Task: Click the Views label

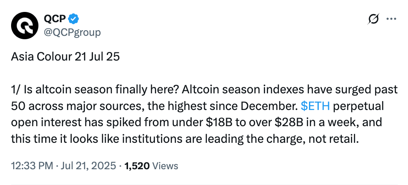Action: coord(165,166)
